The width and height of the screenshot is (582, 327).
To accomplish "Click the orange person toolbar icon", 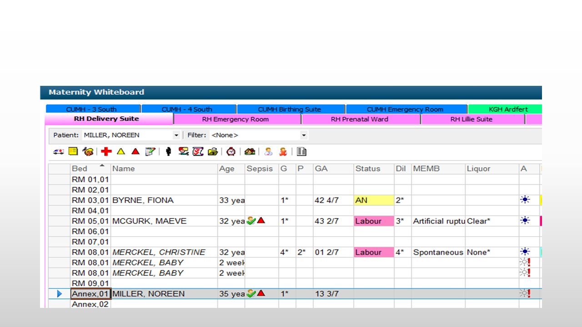I will 283,152.
